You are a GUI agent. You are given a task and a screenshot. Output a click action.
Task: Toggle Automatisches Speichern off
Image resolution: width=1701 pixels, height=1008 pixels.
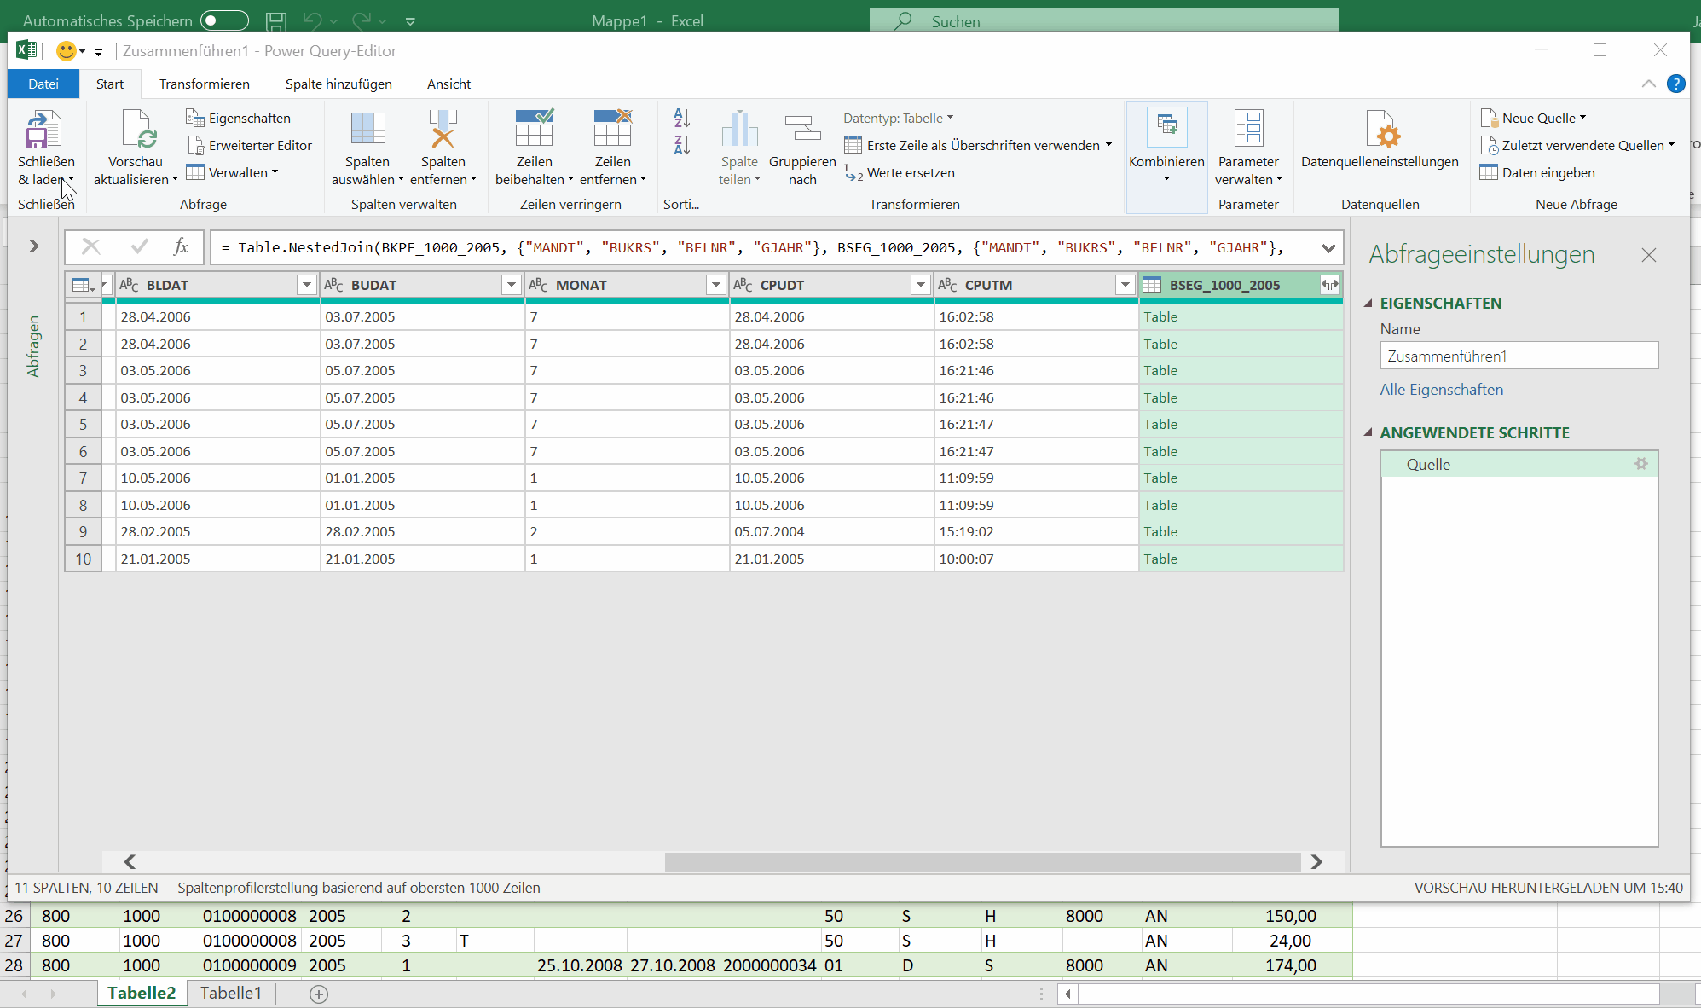click(224, 20)
